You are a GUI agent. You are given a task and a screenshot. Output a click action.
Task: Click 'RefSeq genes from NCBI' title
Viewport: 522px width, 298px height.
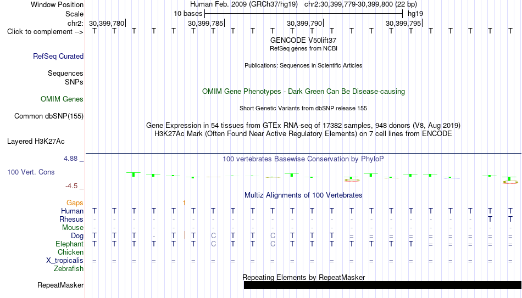pyautogui.click(x=303, y=48)
